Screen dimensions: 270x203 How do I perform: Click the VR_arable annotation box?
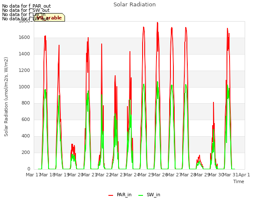pos(49,17)
